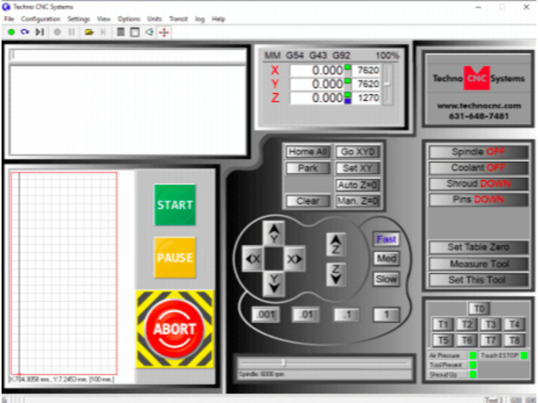
Task: Open a file with the yellow folder icon
Action: click(89, 32)
